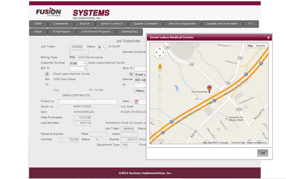Viewport: 286px width, 179px height.
Task: Click the map zoom slider track
Action: (x=160, y=98)
